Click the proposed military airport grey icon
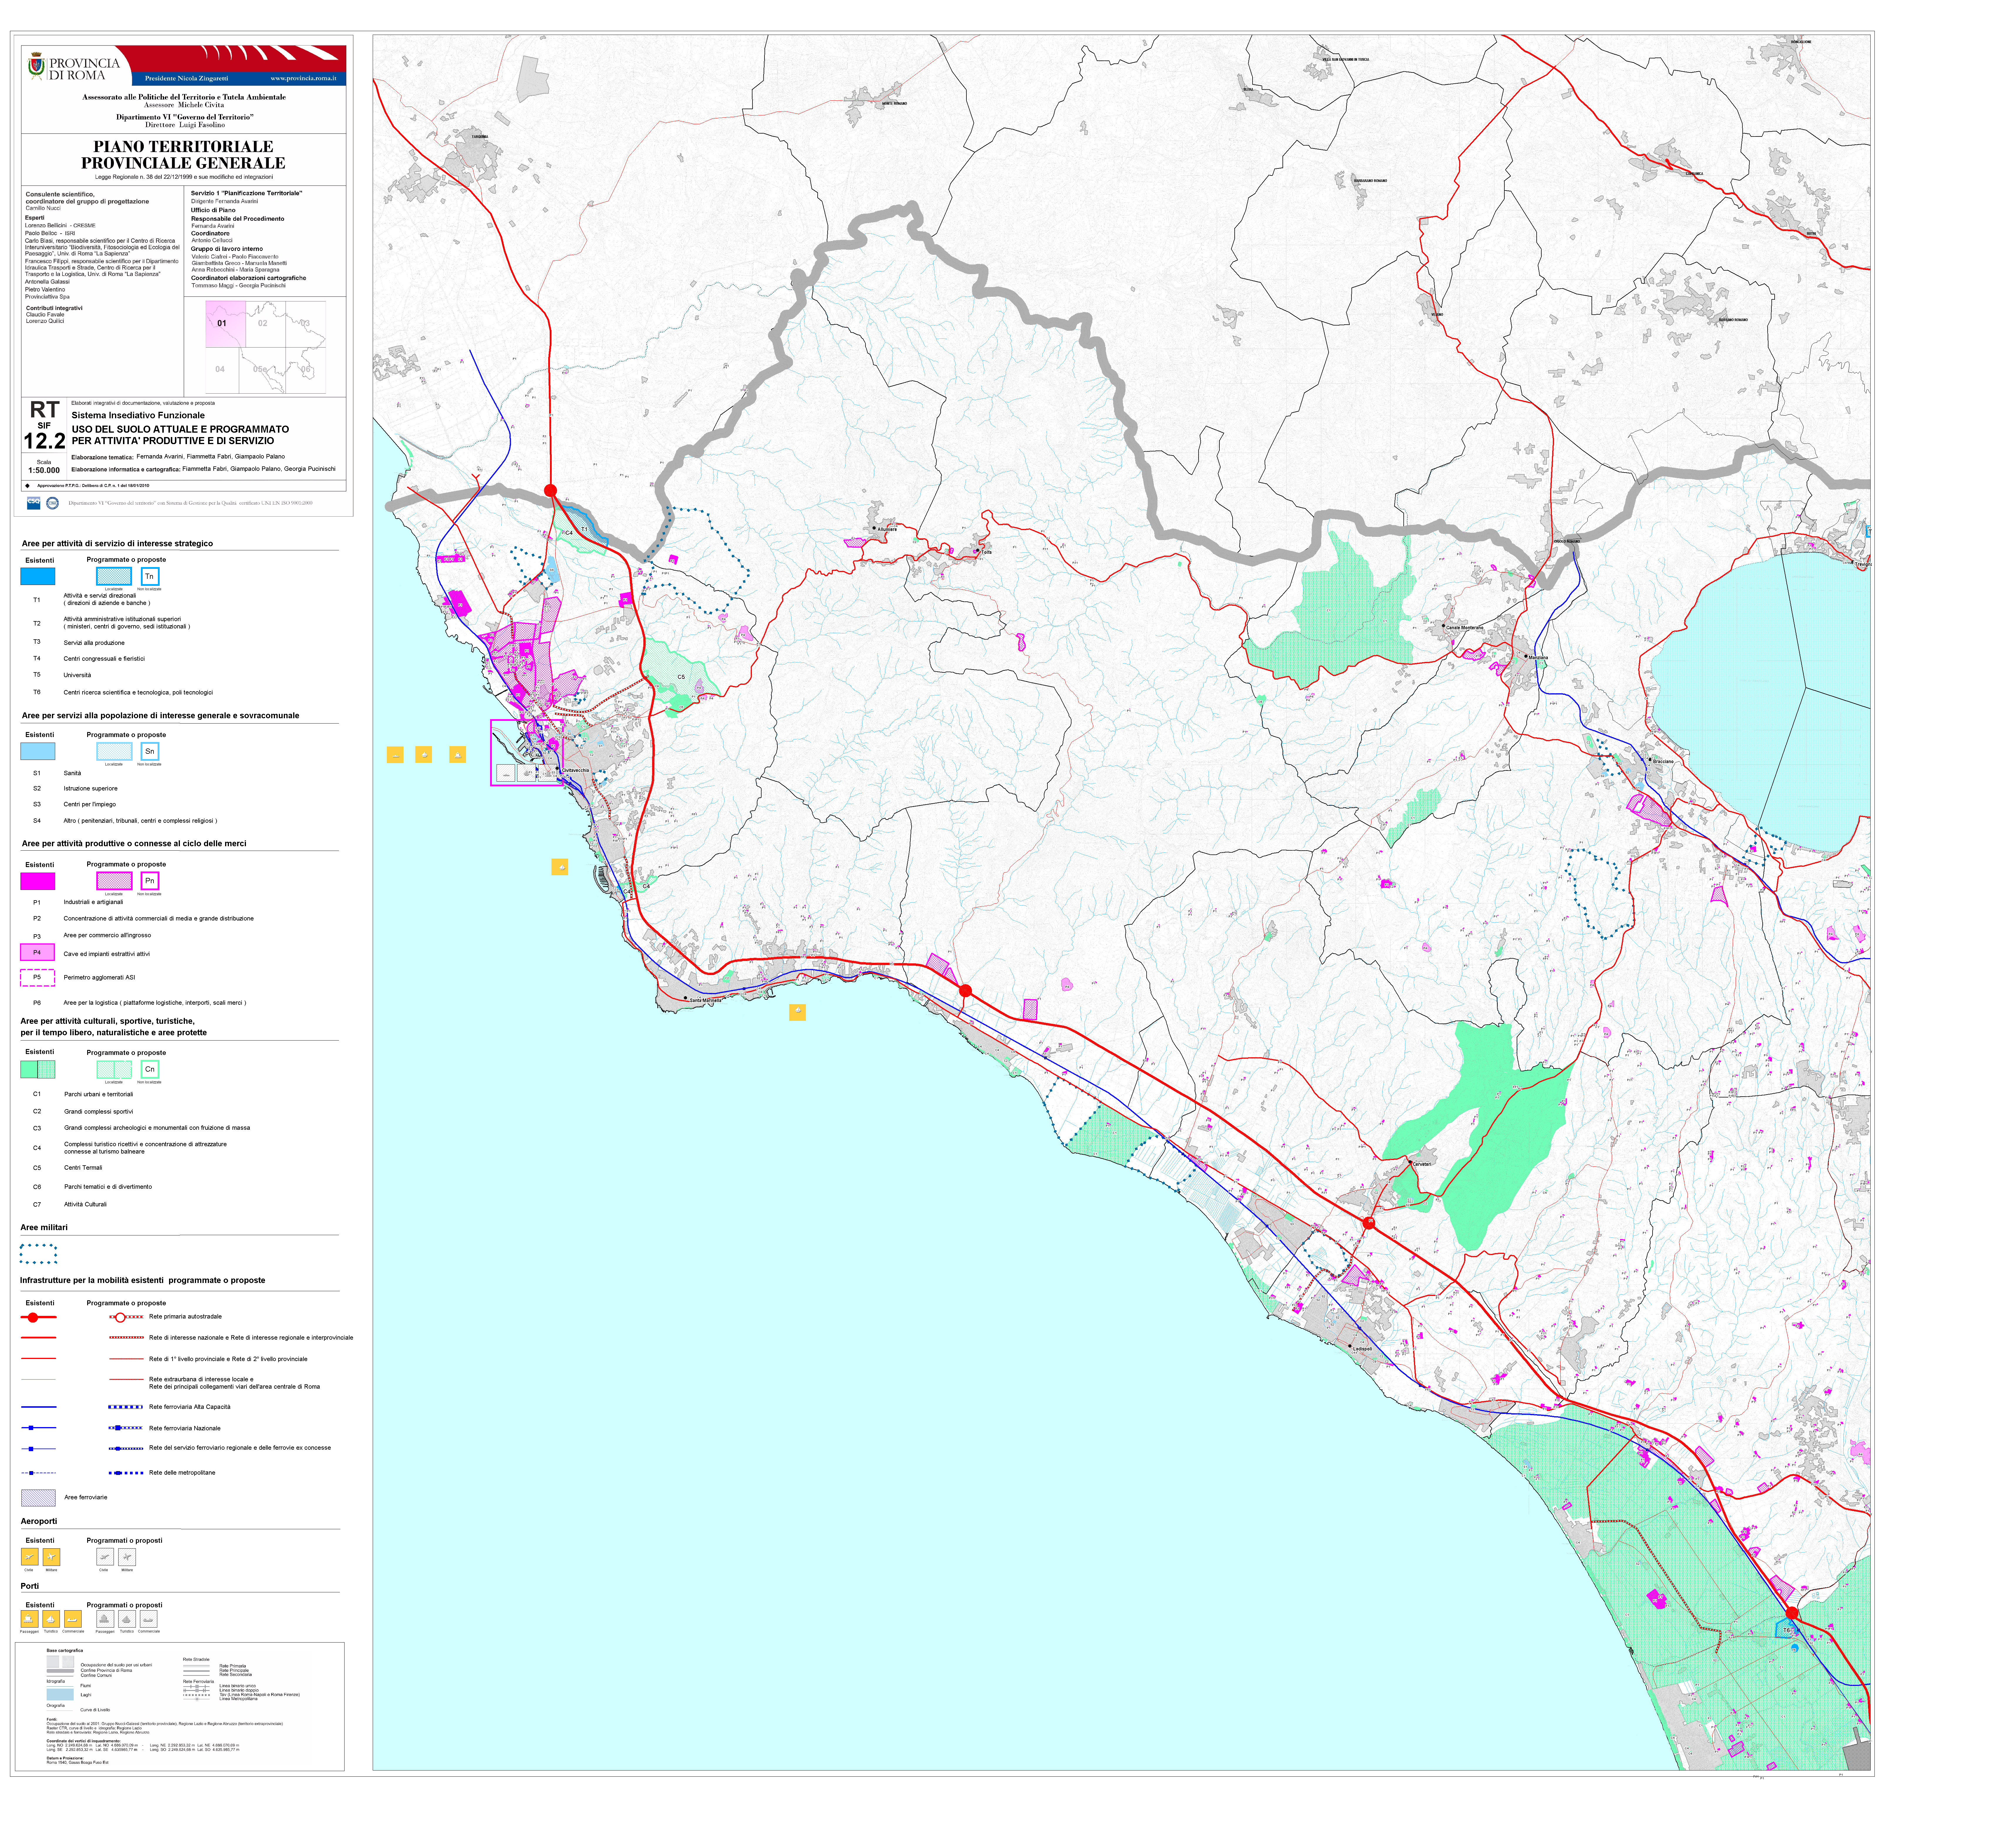 pyautogui.click(x=127, y=1557)
